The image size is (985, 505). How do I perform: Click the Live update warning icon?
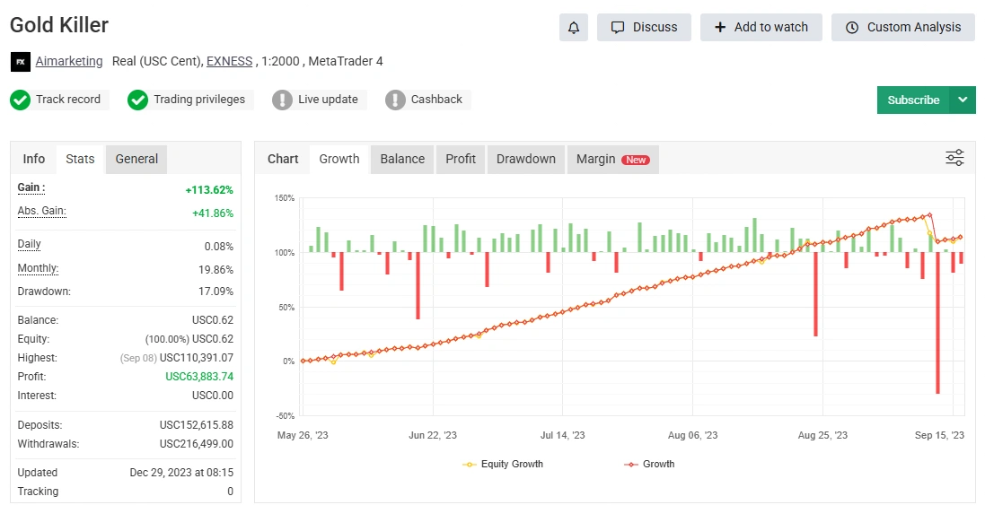click(283, 100)
